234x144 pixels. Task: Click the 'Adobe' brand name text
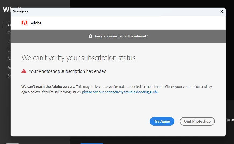[x=36, y=23]
